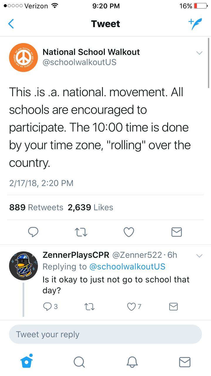Open the Notifications bell tab
The image size is (211, 376).
(132, 362)
